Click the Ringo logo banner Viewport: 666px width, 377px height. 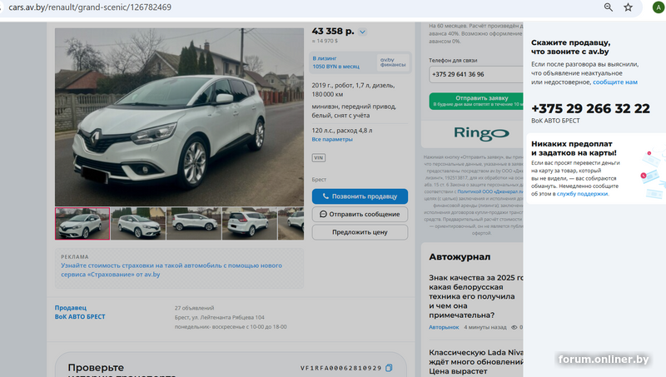point(481,133)
